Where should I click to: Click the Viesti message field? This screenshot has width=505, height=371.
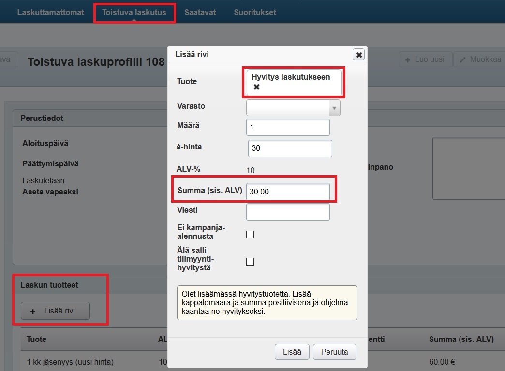coord(288,212)
